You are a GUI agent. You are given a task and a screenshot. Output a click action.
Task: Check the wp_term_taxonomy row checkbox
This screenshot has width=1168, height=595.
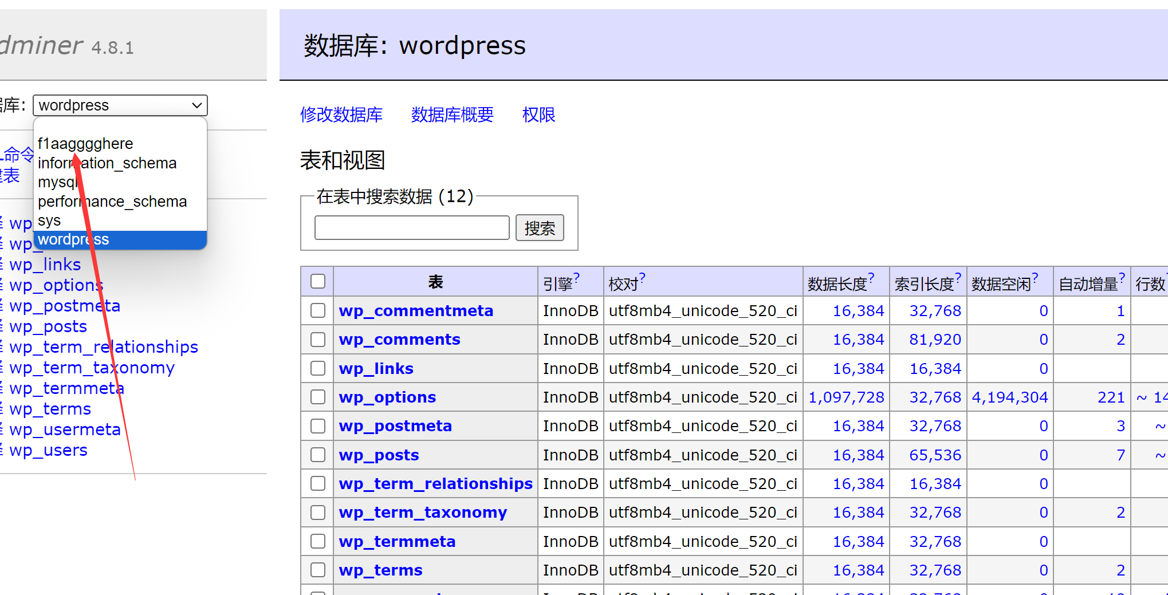click(x=318, y=512)
